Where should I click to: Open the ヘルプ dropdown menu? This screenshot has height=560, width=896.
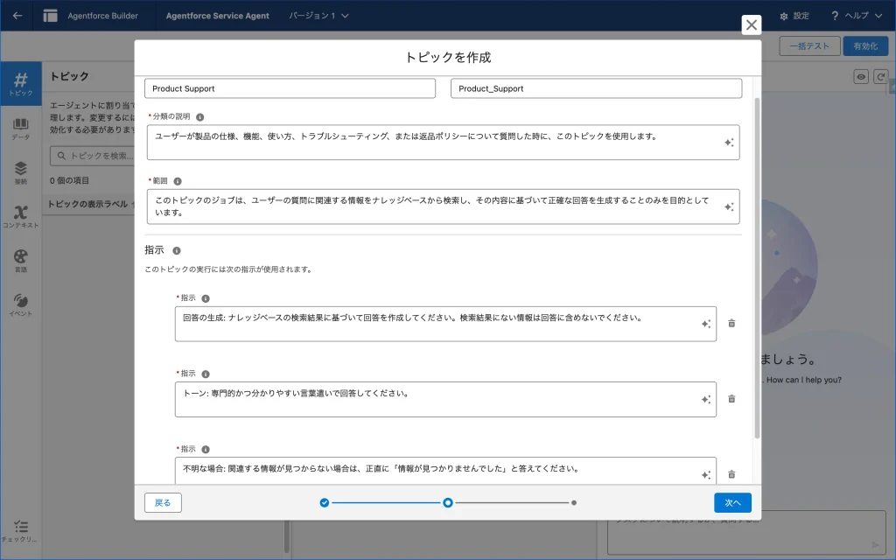[857, 16]
